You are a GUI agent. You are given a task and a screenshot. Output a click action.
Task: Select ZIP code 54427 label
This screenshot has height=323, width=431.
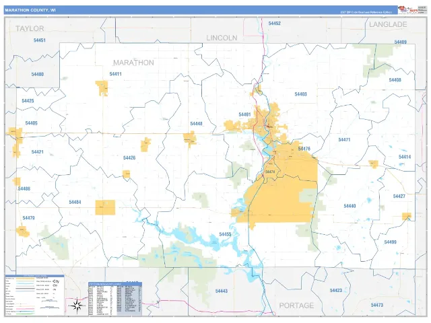tap(399, 196)
